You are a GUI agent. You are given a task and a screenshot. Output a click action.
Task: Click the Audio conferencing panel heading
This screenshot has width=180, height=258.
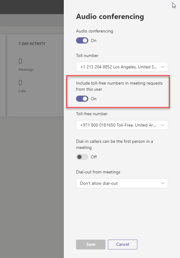click(x=110, y=17)
